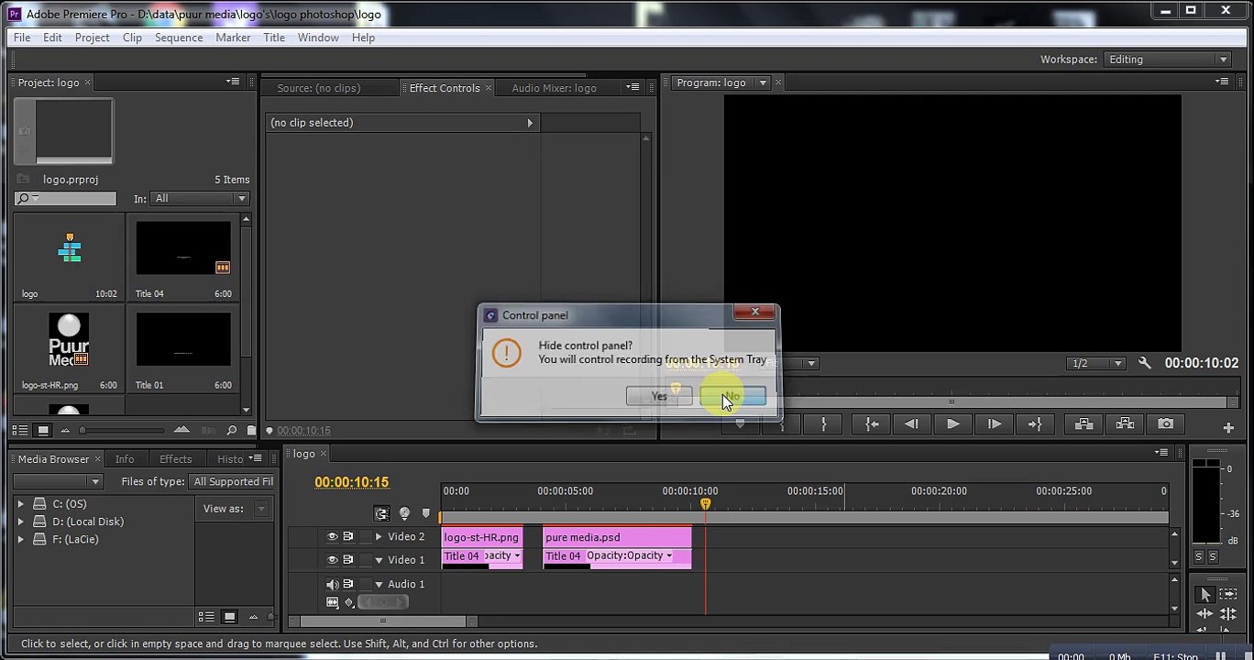
Task: Toggle sync lock on Video 2 track
Action: pos(347,537)
